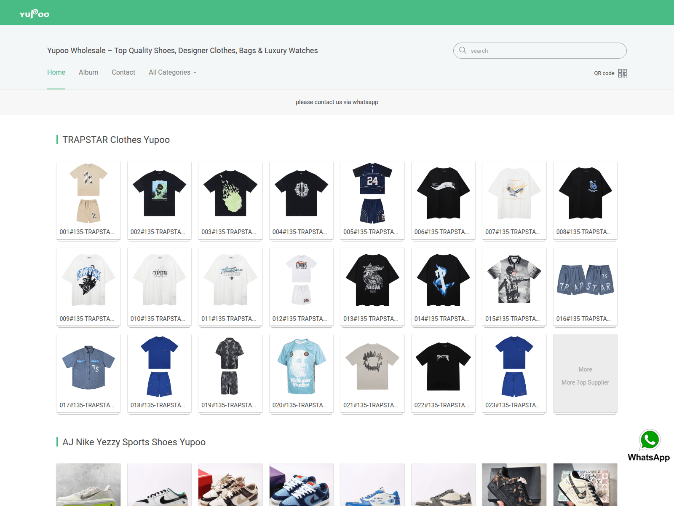Image resolution: width=674 pixels, height=506 pixels.
Task: Click the store title Yupoo Wholesale
Action: (182, 51)
